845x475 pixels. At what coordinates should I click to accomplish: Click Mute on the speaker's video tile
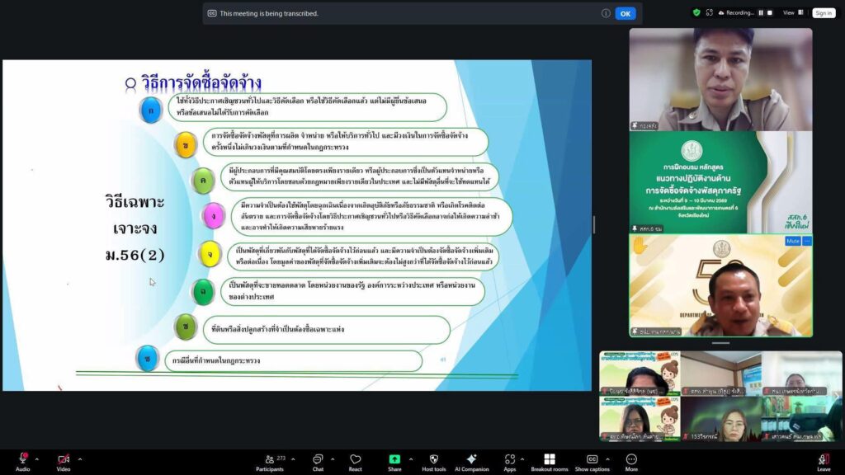pos(791,241)
